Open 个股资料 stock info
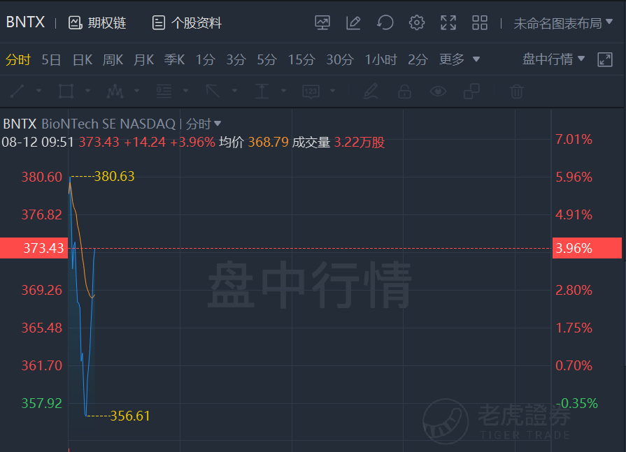This screenshot has height=452, width=626. point(187,23)
